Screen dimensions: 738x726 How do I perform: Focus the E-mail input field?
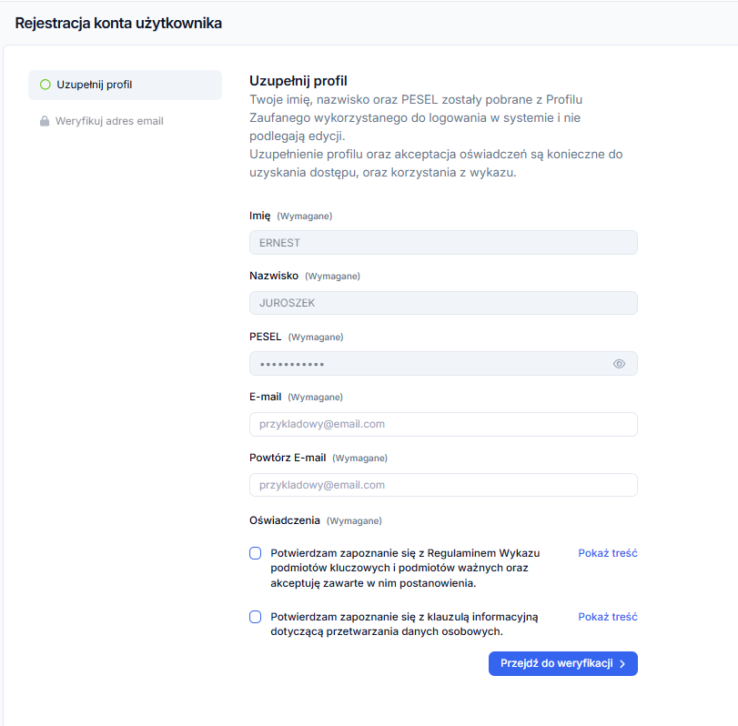pos(443,424)
